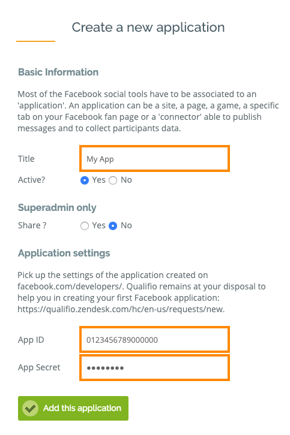The height and width of the screenshot is (435, 290).
Task: Click into the App Secret password field
Action: pyautogui.click(x=154, y=367)
